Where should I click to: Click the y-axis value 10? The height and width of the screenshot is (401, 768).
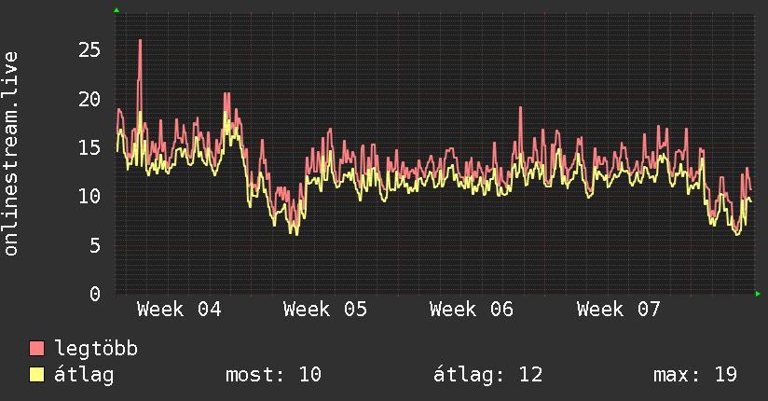click(89, 196)
